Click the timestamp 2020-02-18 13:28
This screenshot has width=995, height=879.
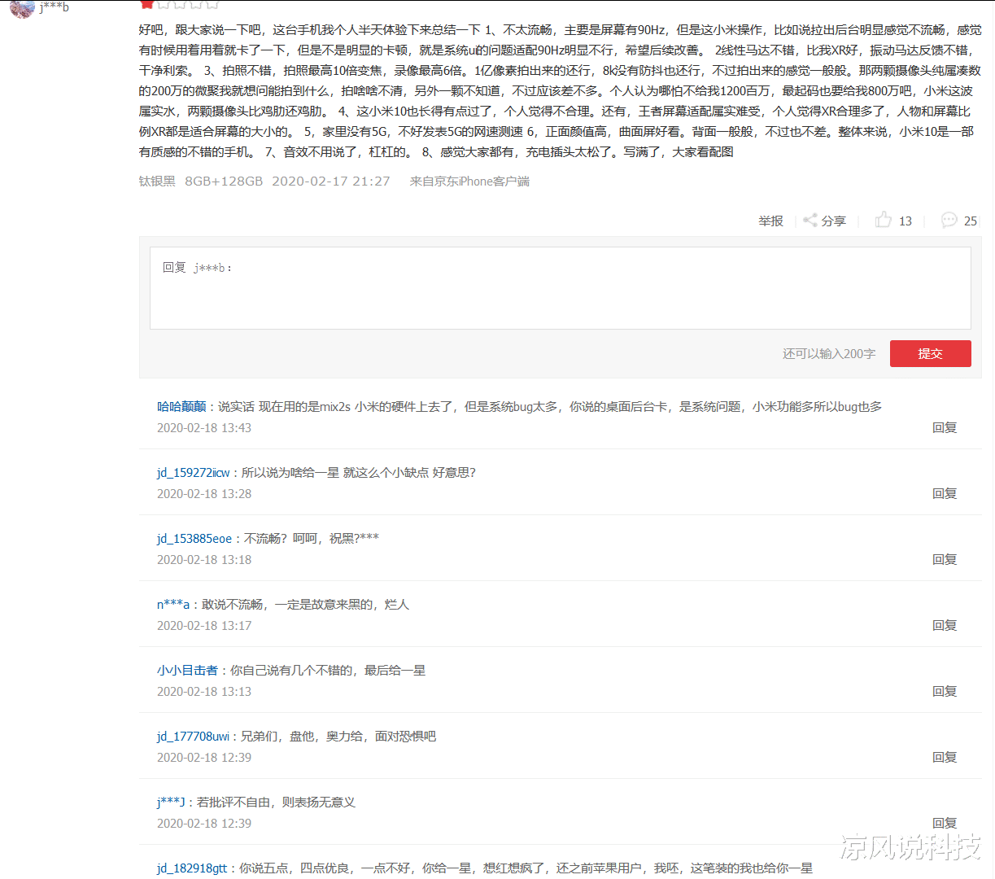tap(204, 493)
